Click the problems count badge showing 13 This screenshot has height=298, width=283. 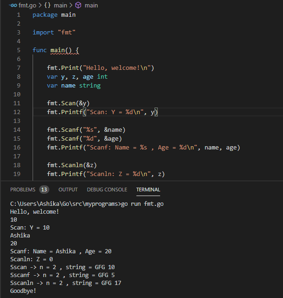(x=44, y=190)
